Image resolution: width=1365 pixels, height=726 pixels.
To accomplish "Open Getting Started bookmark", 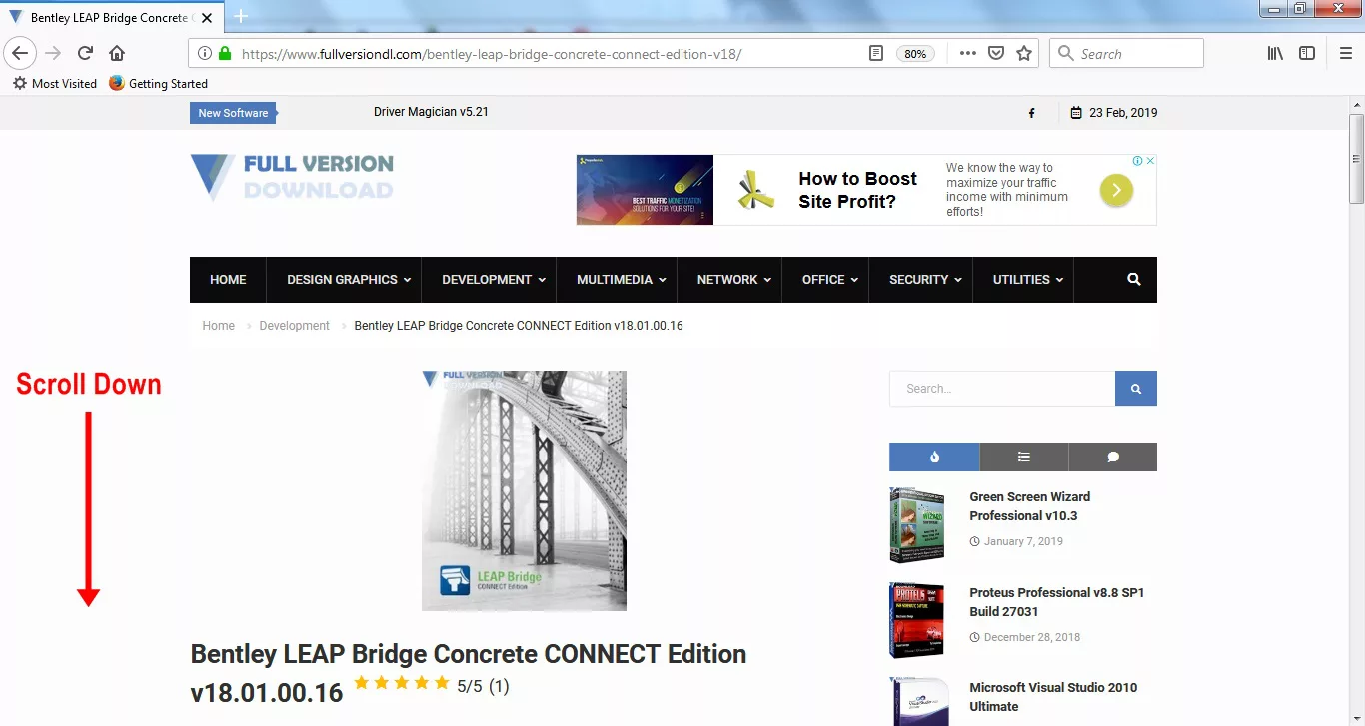I will tap(158, 84).
